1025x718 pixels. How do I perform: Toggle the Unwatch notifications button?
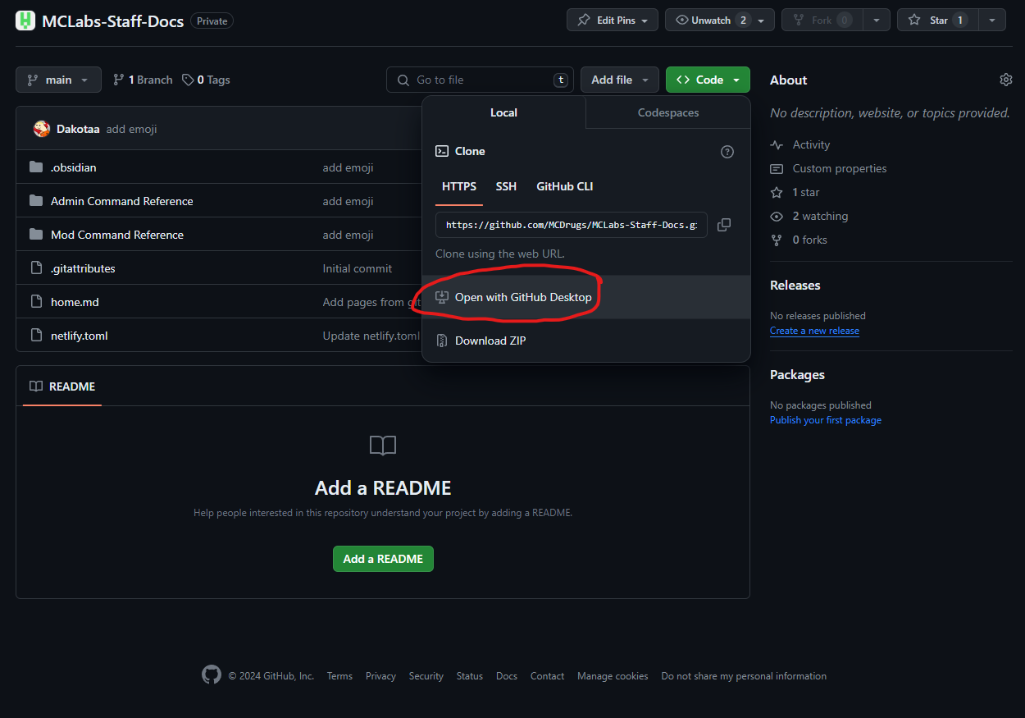(x=719, y=21)
